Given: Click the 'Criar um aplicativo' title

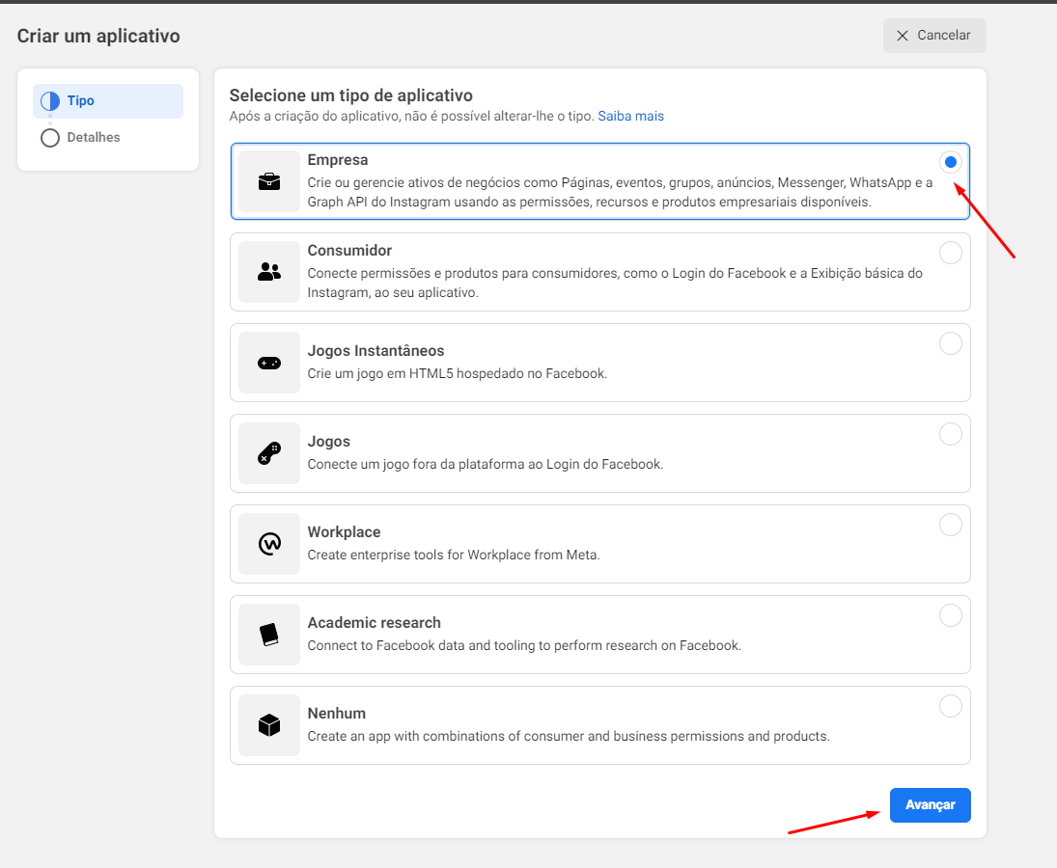Looking at the screenshot, I should [98, 36].
